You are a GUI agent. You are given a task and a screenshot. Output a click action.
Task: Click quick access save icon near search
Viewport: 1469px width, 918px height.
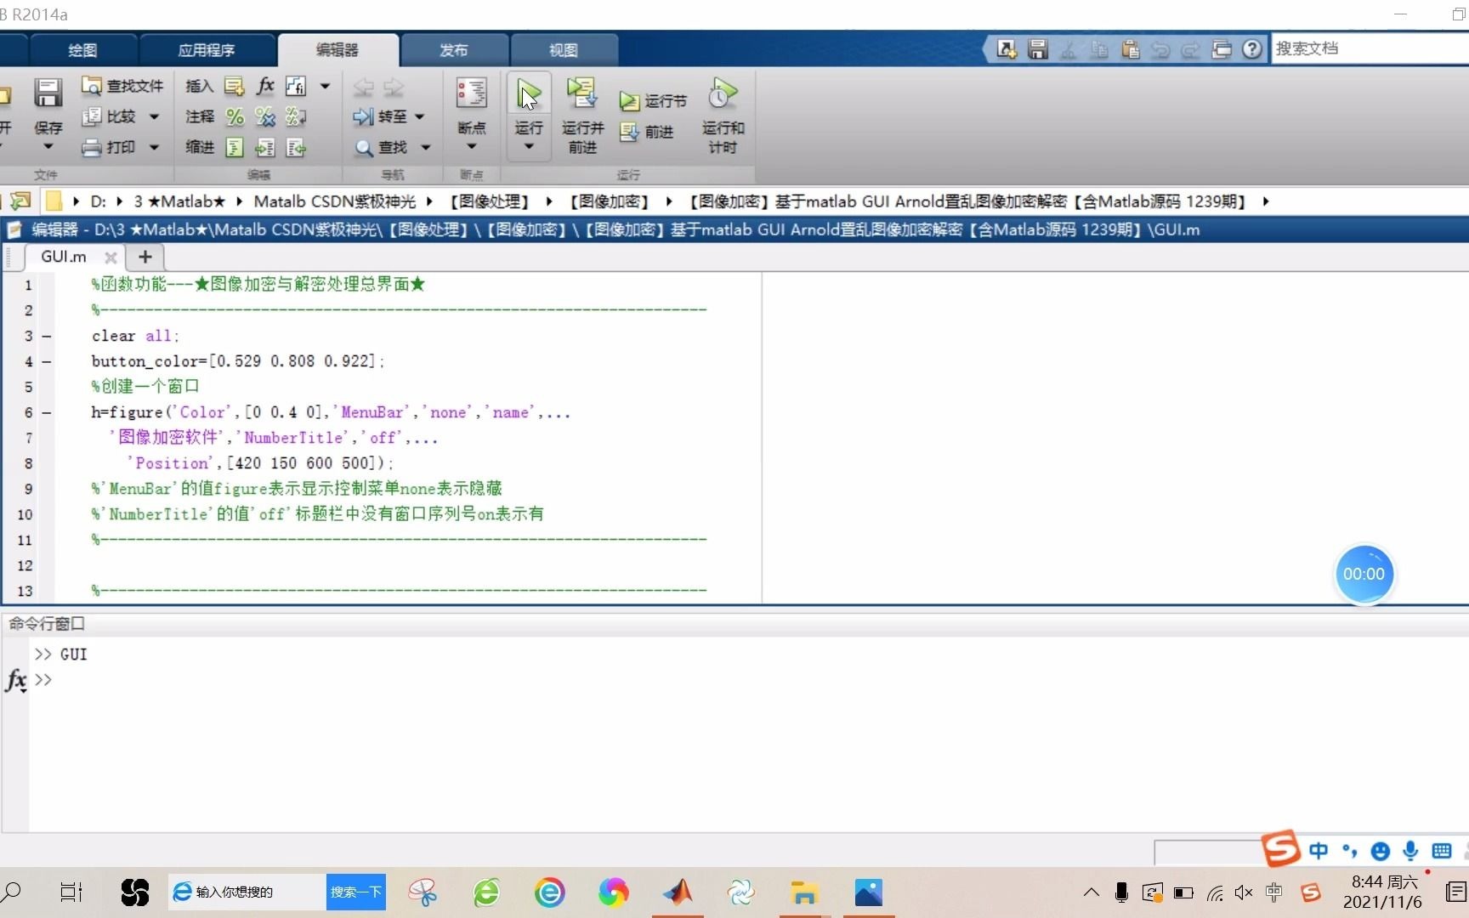(x=1037, y=49)
